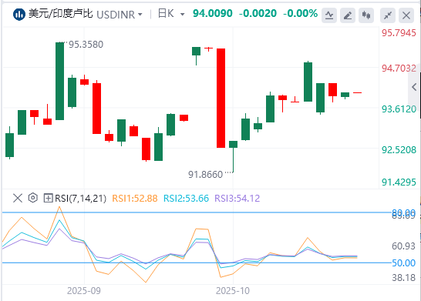Click the blue chart logo icon beside USDINR
The image size is (421, 301).
click(x=19, y=15)
